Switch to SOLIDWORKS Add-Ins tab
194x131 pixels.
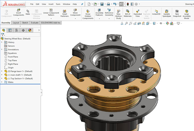click(x=50, y=23)
